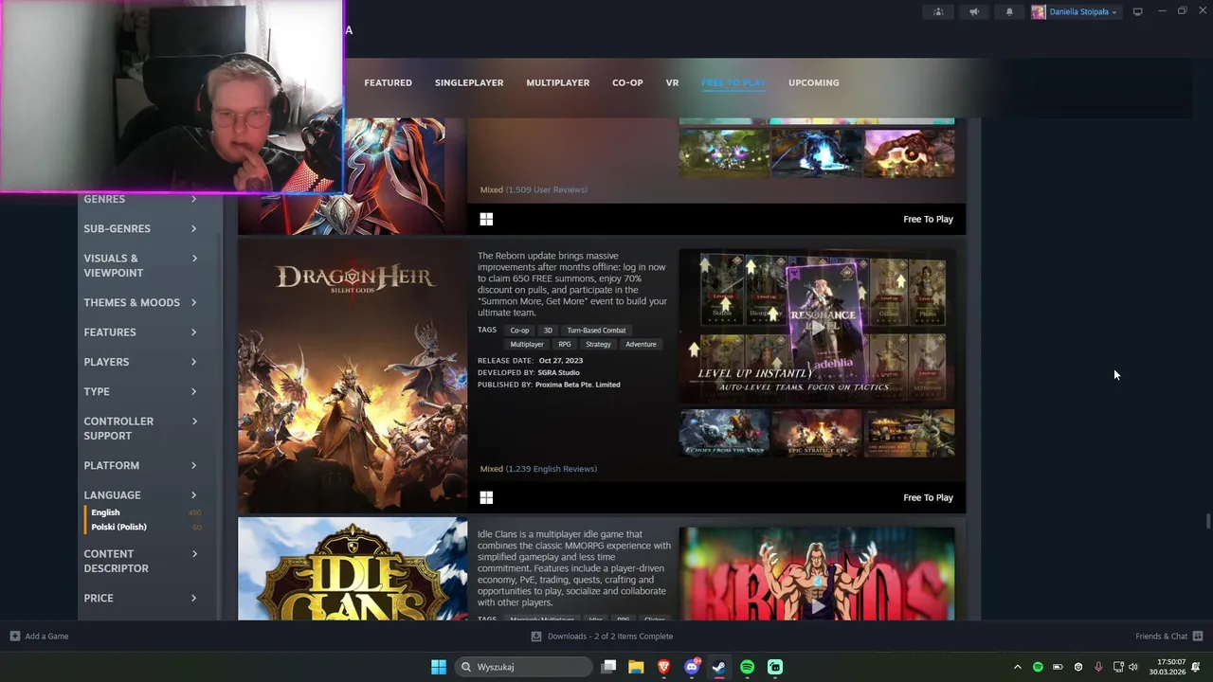Open volume control in system tray
This screenshot has height=682, width=1213.
[1132, 667]
